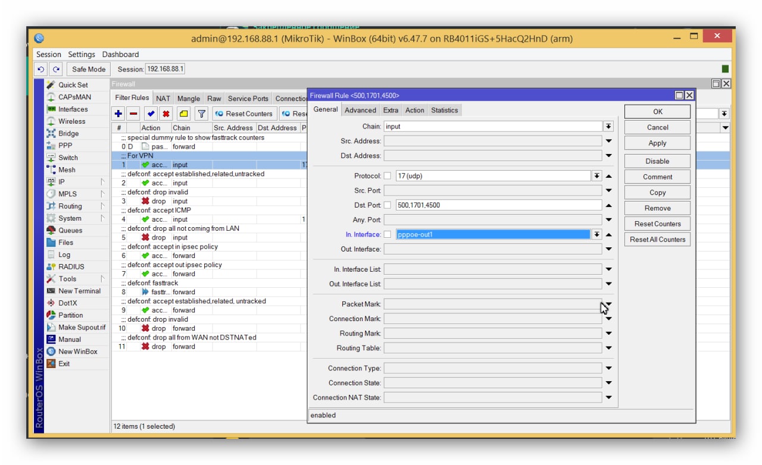Enable rule with blue checkmark icon

click(151, 114)
